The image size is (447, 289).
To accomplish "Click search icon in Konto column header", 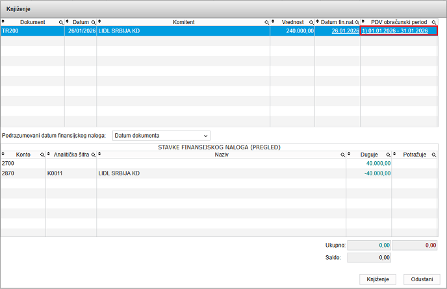I will [x=42, y=155].
